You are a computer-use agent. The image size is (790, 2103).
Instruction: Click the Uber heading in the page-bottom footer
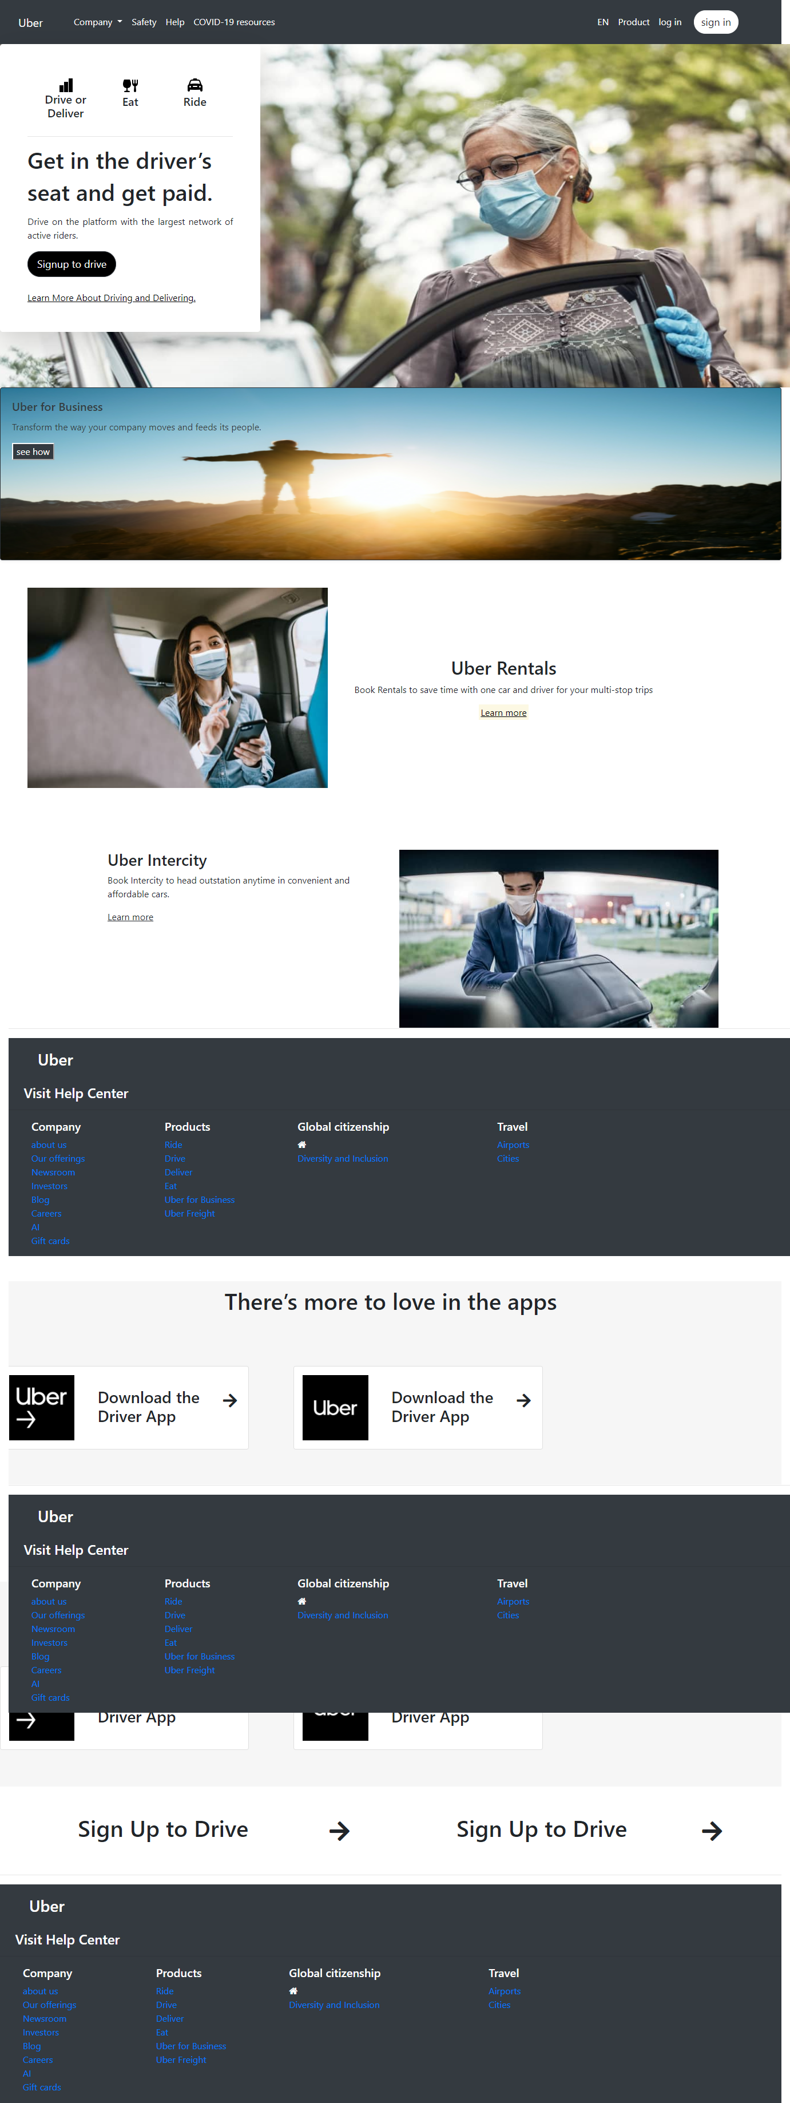46,1907
